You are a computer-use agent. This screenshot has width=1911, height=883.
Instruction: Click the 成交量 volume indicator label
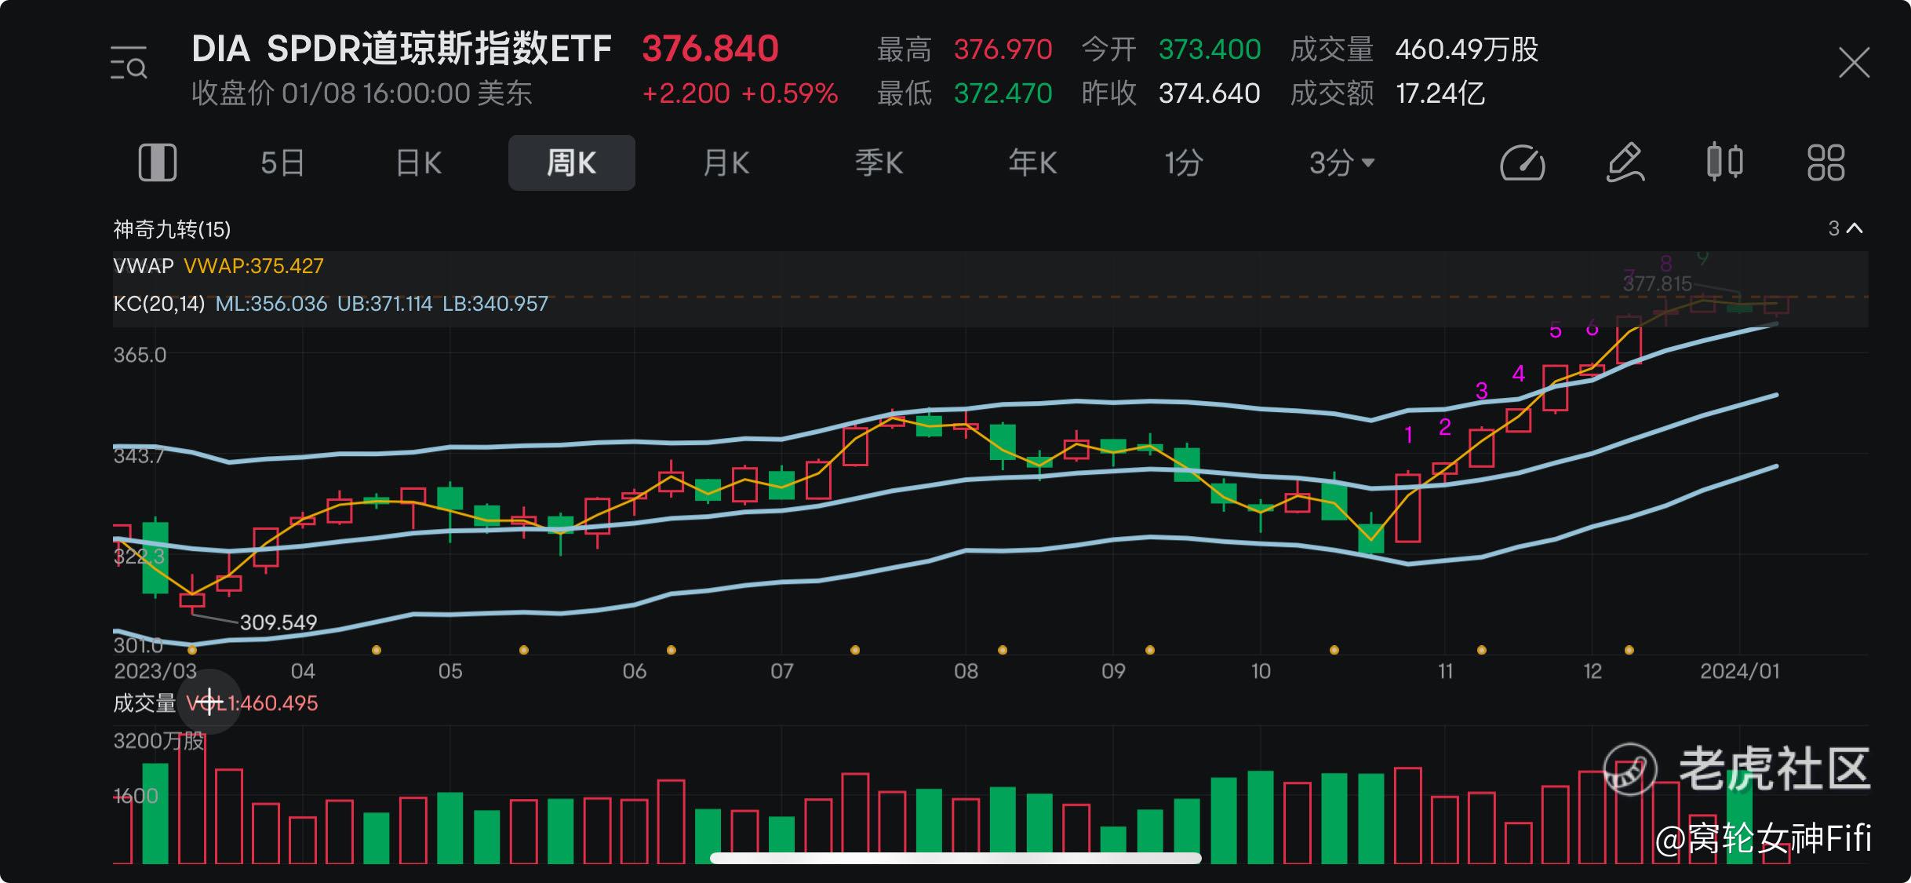point(144,703)
